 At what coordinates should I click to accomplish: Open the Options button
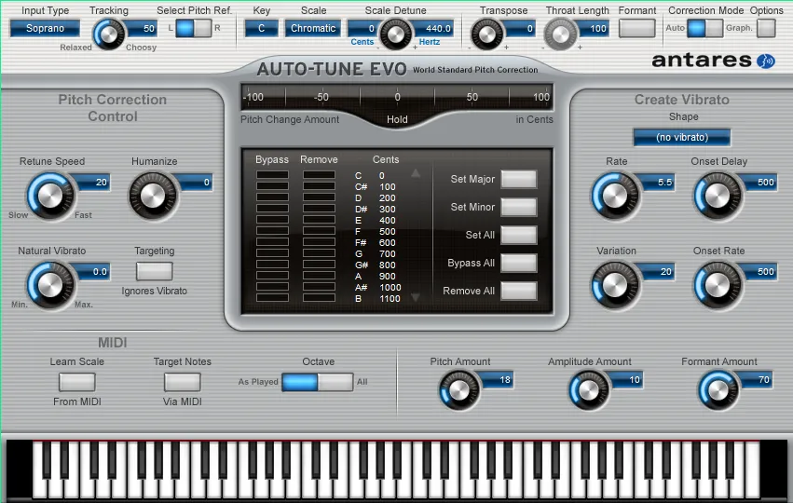click(x=766, y=28)
